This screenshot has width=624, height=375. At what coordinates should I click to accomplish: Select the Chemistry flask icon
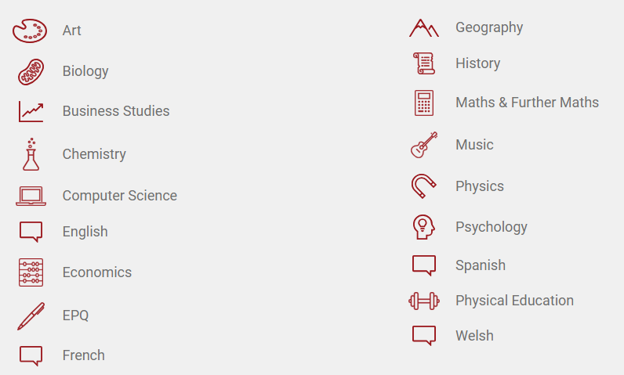tap(31, 154)
